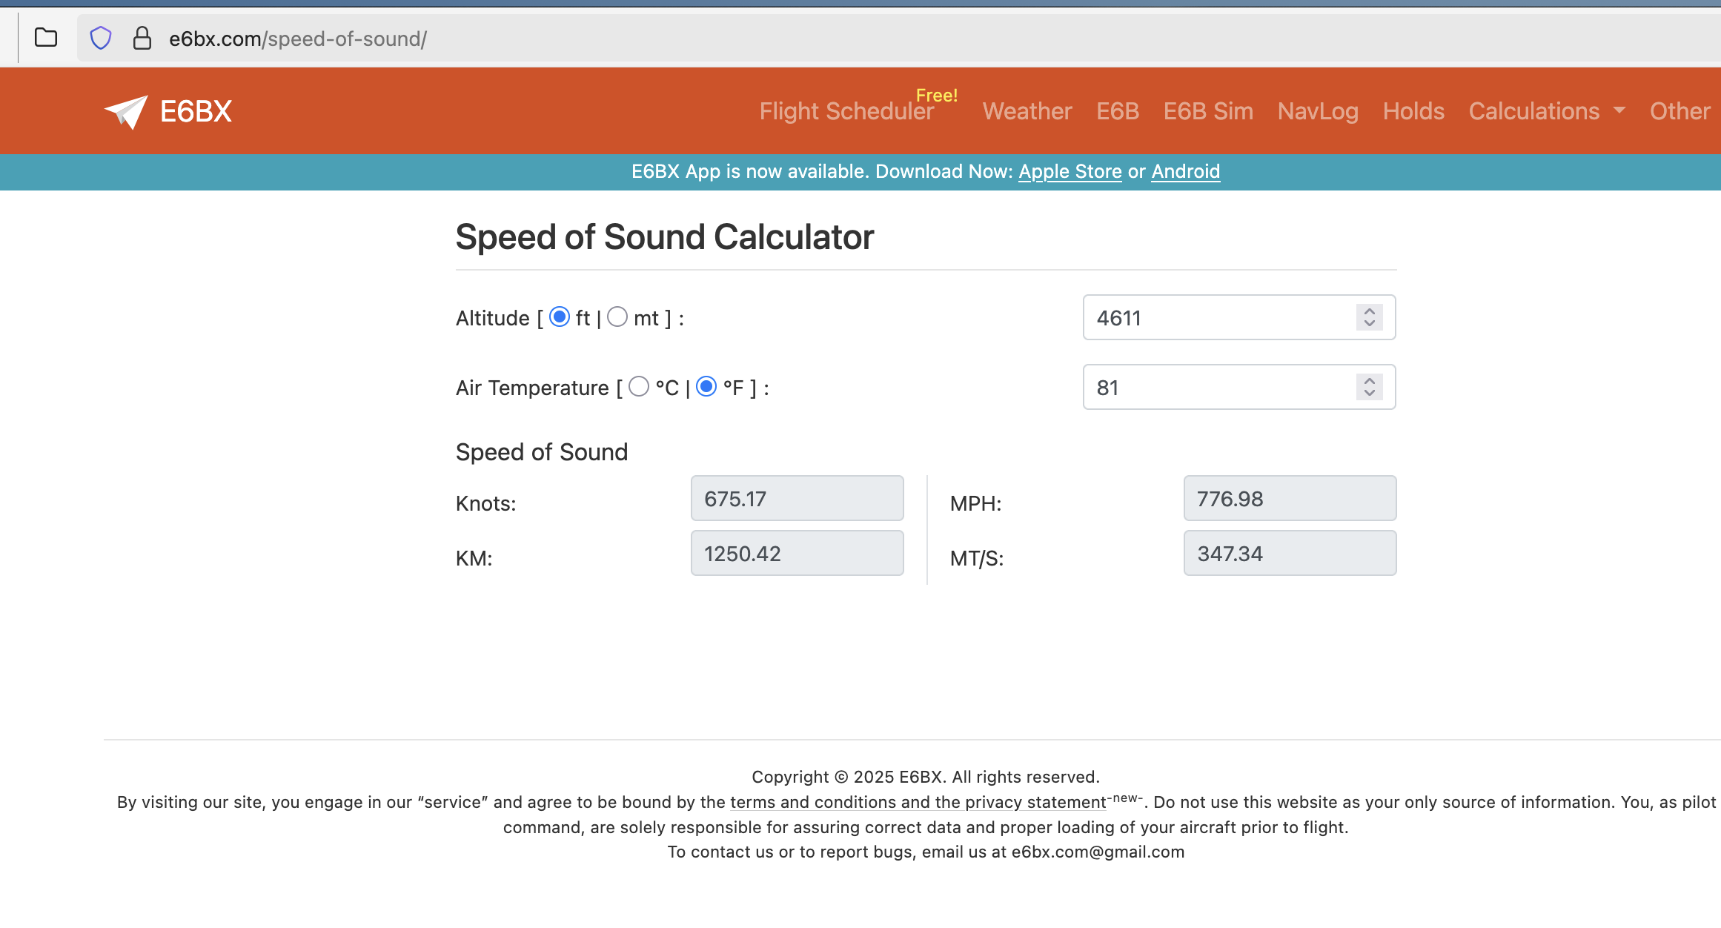Image resolution: width=1721 pixels, height=928 pixels.
Task: Open the terms and conditions and privacy statement link
Action: pos(918,802)
